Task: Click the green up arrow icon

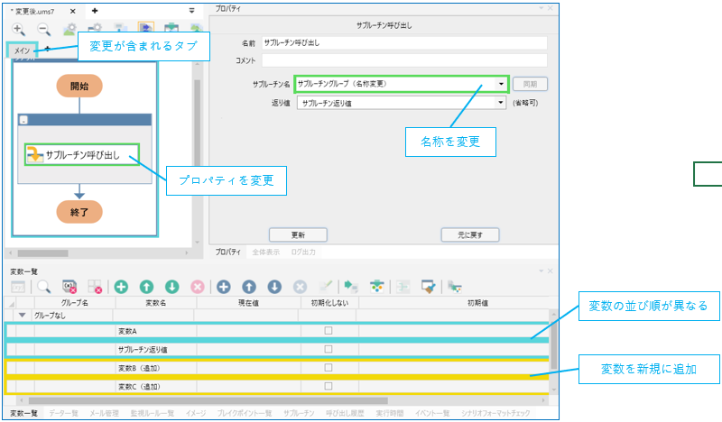Action: click(x=145, y=287)
